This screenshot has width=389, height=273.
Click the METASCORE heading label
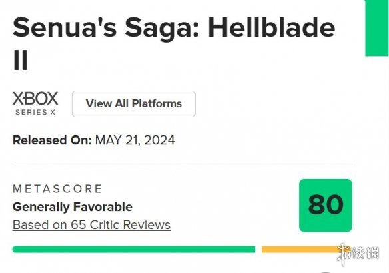tap(57, 189)
